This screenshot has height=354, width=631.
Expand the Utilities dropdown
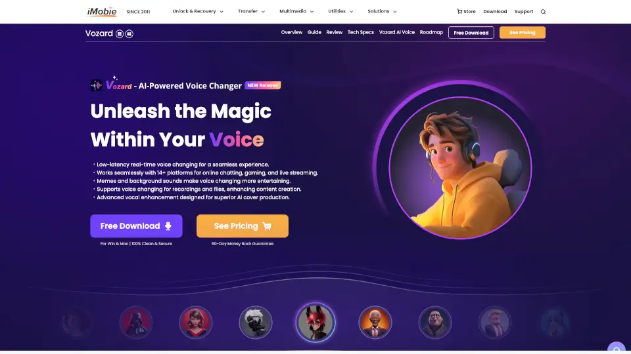[340, 11]
